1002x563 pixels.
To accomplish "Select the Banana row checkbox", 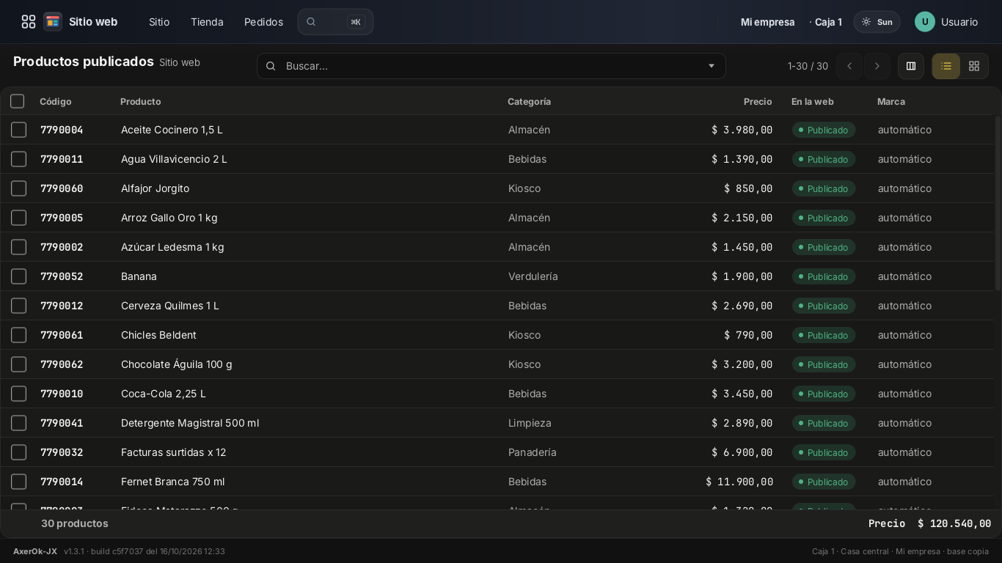I will tap(19, 276).
